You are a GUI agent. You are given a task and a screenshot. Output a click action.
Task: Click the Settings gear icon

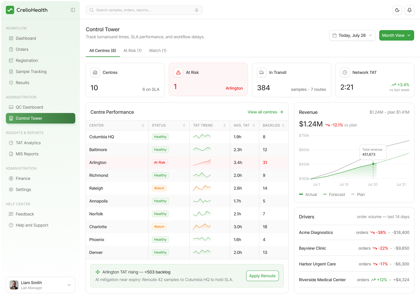(11, 190)
